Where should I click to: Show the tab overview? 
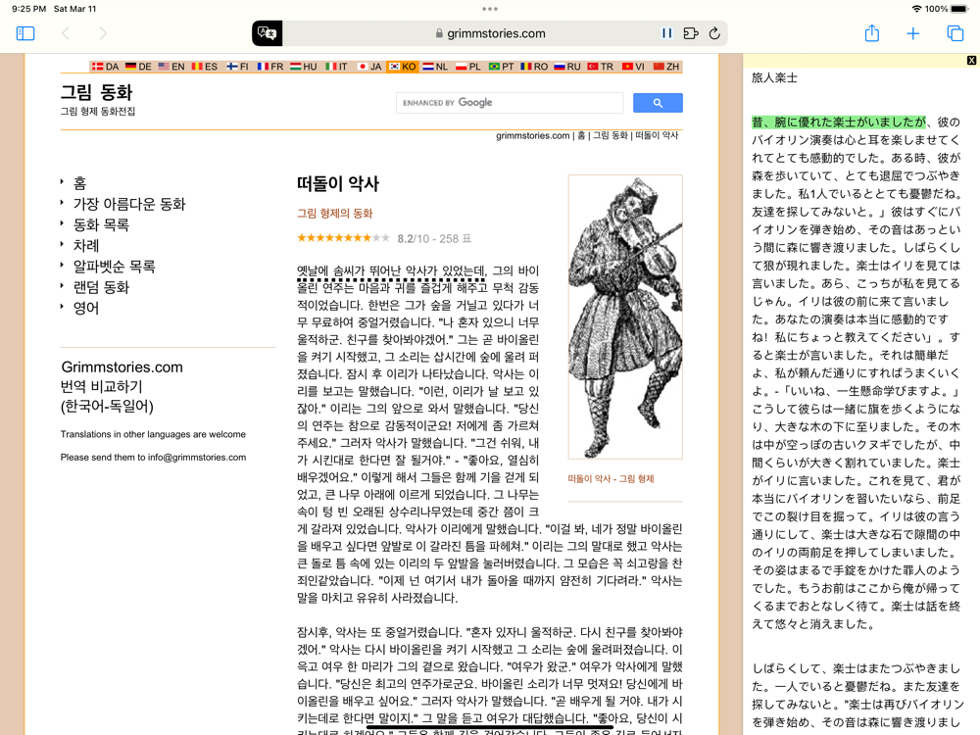(x=955, y=33)
